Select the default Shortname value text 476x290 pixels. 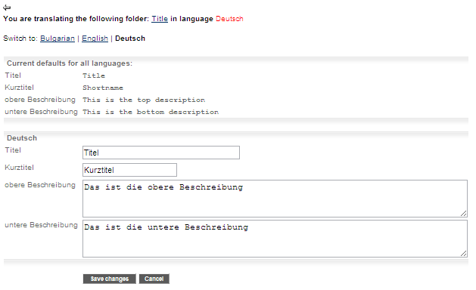point(103,88)
